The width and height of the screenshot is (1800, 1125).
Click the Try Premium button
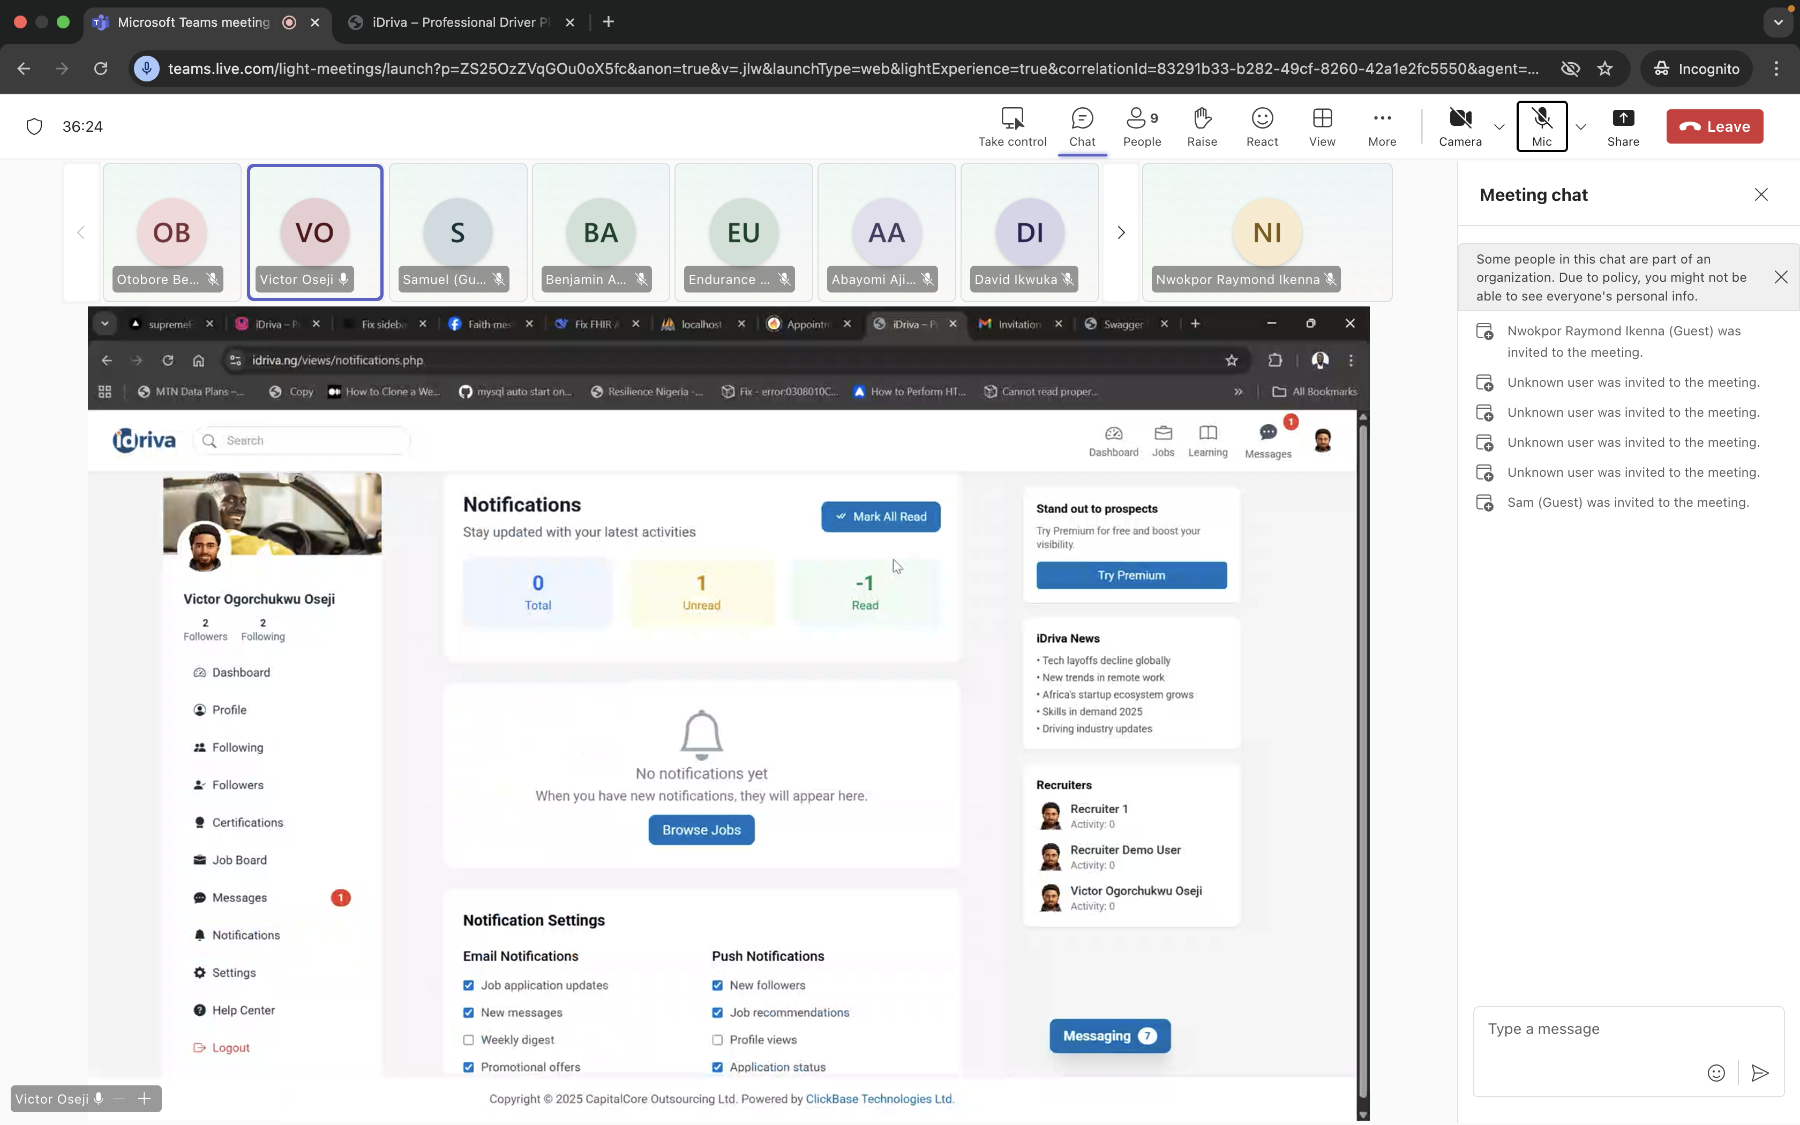click(x=1131, y=575)
